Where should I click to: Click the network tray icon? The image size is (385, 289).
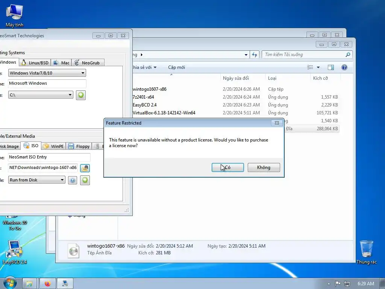coord(347,284)
